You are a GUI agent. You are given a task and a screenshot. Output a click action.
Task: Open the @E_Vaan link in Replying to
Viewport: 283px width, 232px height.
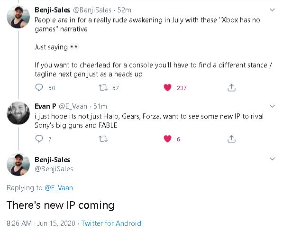click(59, 188)
